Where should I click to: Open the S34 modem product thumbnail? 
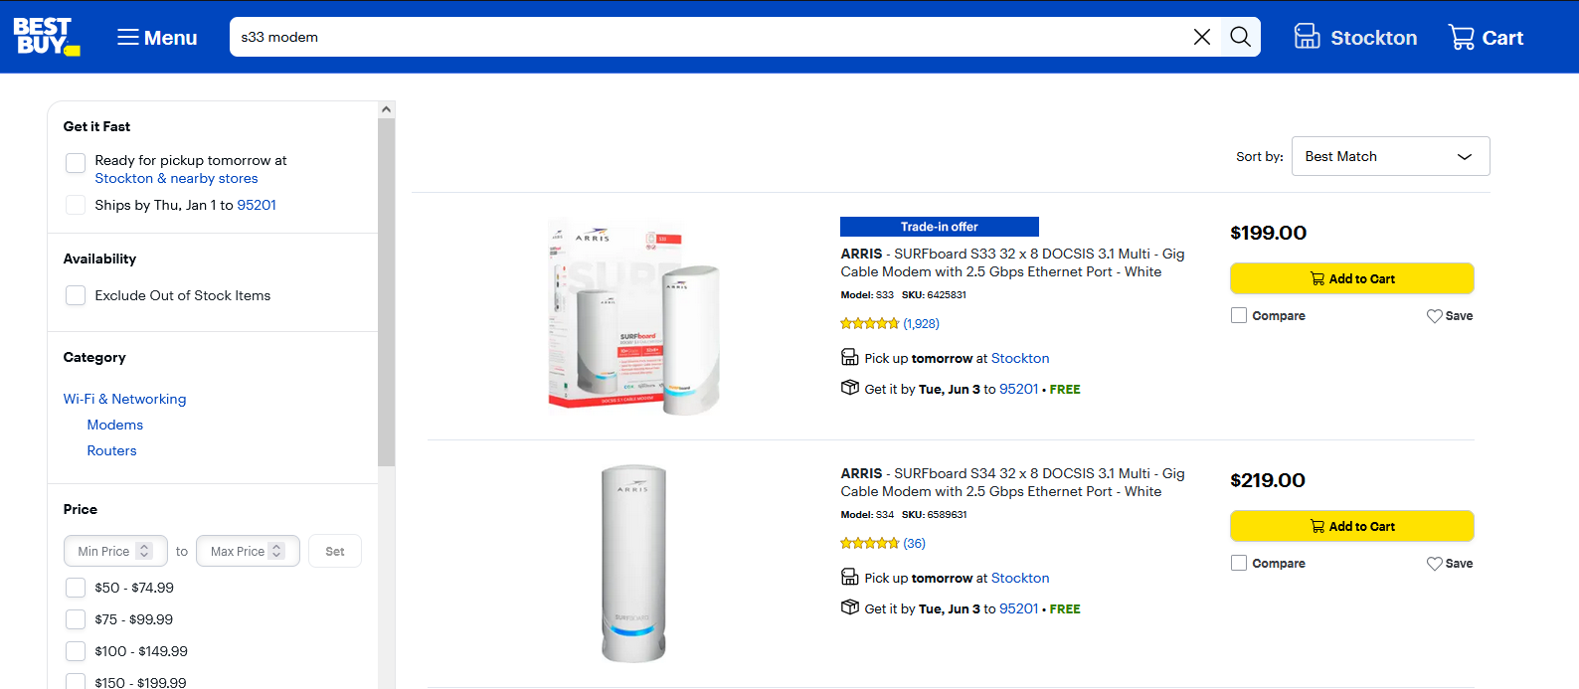click(x=633, y=564)
